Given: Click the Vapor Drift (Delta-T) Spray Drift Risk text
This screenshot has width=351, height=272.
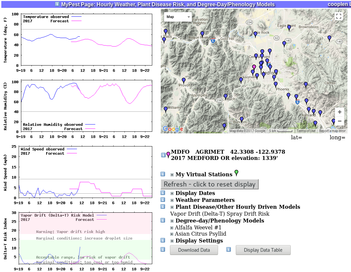Looking at the screenshot, I should pyautogui.click(x=220, y=214).
